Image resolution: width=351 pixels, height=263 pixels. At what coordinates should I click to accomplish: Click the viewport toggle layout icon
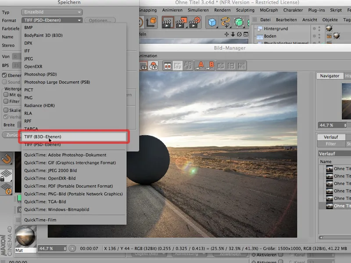coord(246,34)
